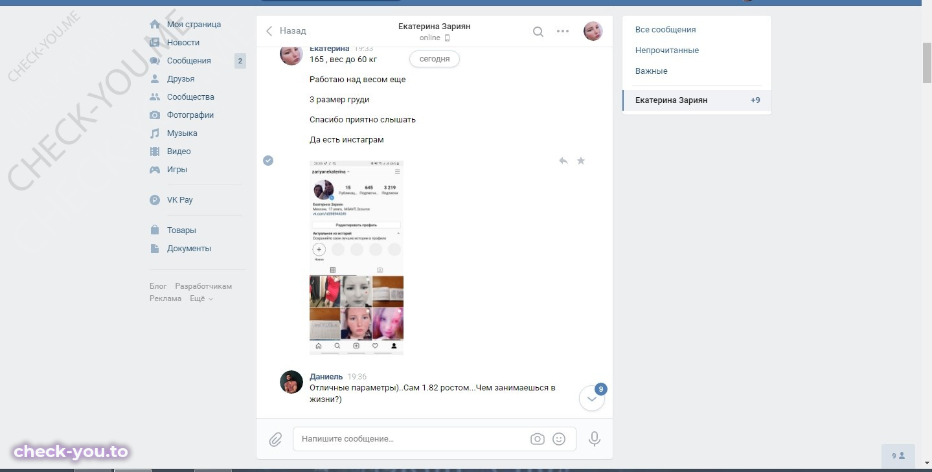Screen dimensions: 932x472
Task: Open Екатерина's message avatar
Action: (291, 56)
